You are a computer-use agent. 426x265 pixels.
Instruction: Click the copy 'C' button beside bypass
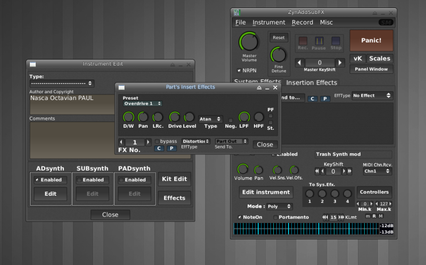tap(159, 148)
